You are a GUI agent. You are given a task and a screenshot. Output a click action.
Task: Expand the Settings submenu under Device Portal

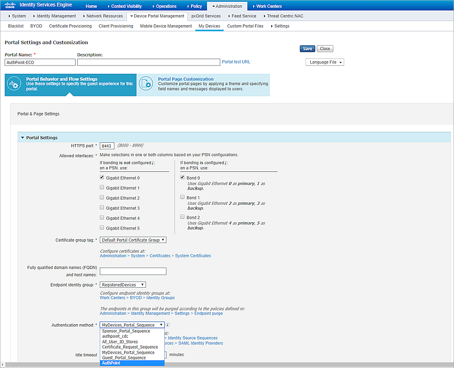(x=280, y=26)
